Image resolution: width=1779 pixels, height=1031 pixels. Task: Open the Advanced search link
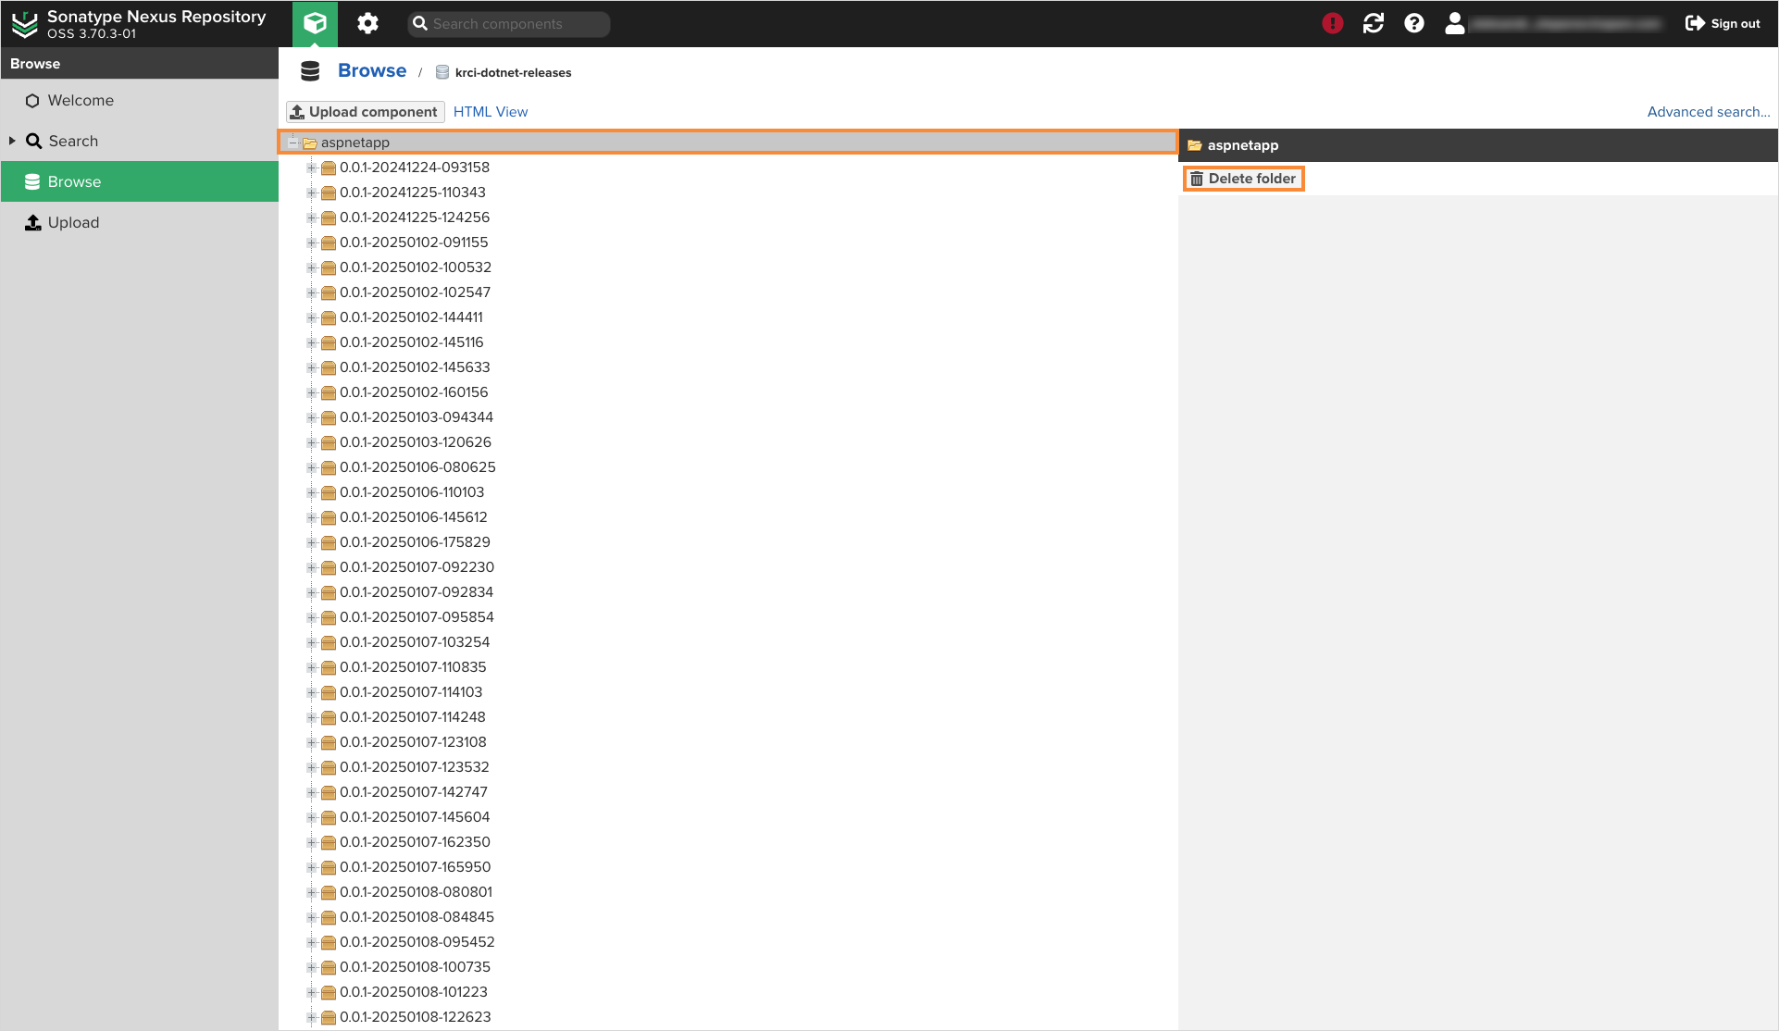1708,111
